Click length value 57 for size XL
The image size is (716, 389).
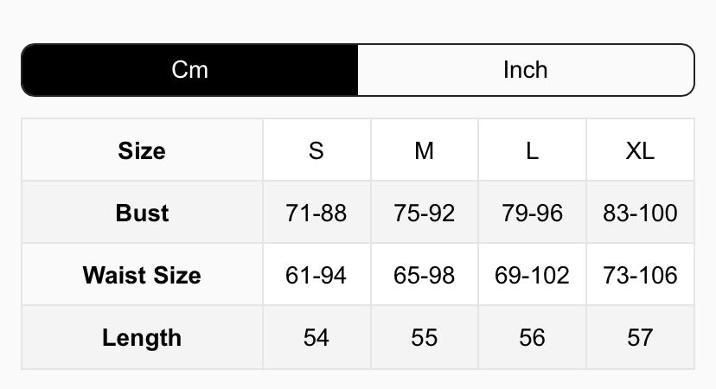click(640, 337)
